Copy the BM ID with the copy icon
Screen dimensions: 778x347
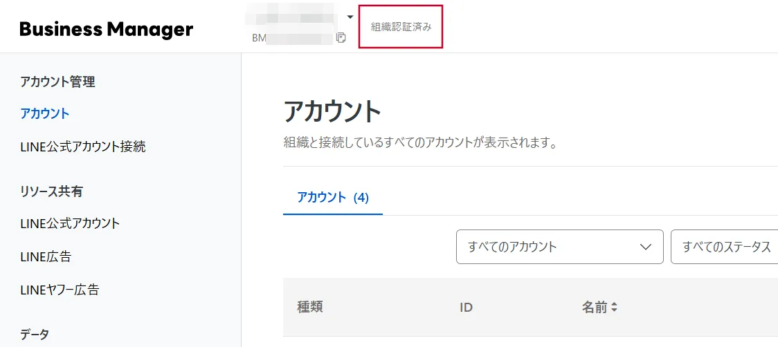[x=341, y=37]
